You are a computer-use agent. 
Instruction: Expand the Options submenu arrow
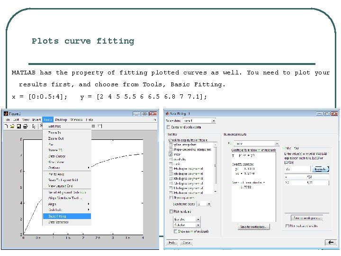(x=89, y=168)
